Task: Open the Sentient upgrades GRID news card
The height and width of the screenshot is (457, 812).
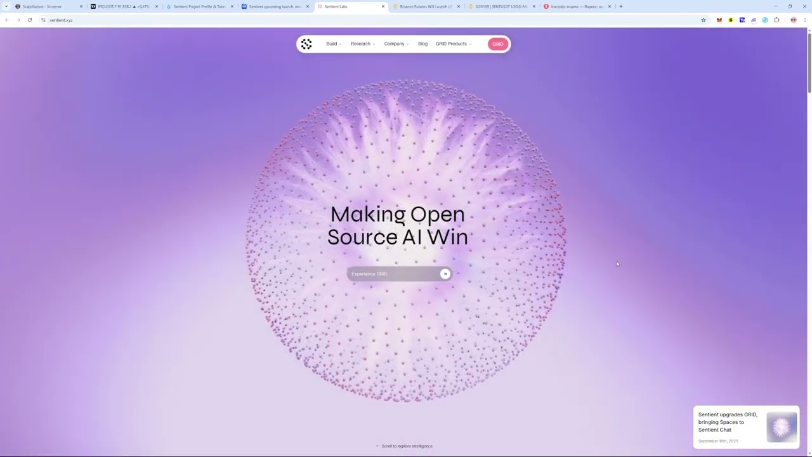Action: point(746,427)
